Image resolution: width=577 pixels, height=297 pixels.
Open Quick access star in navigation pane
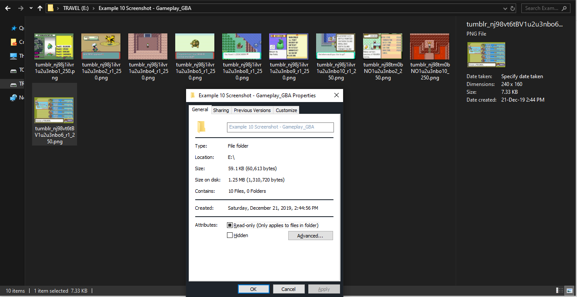coord(13,28)
